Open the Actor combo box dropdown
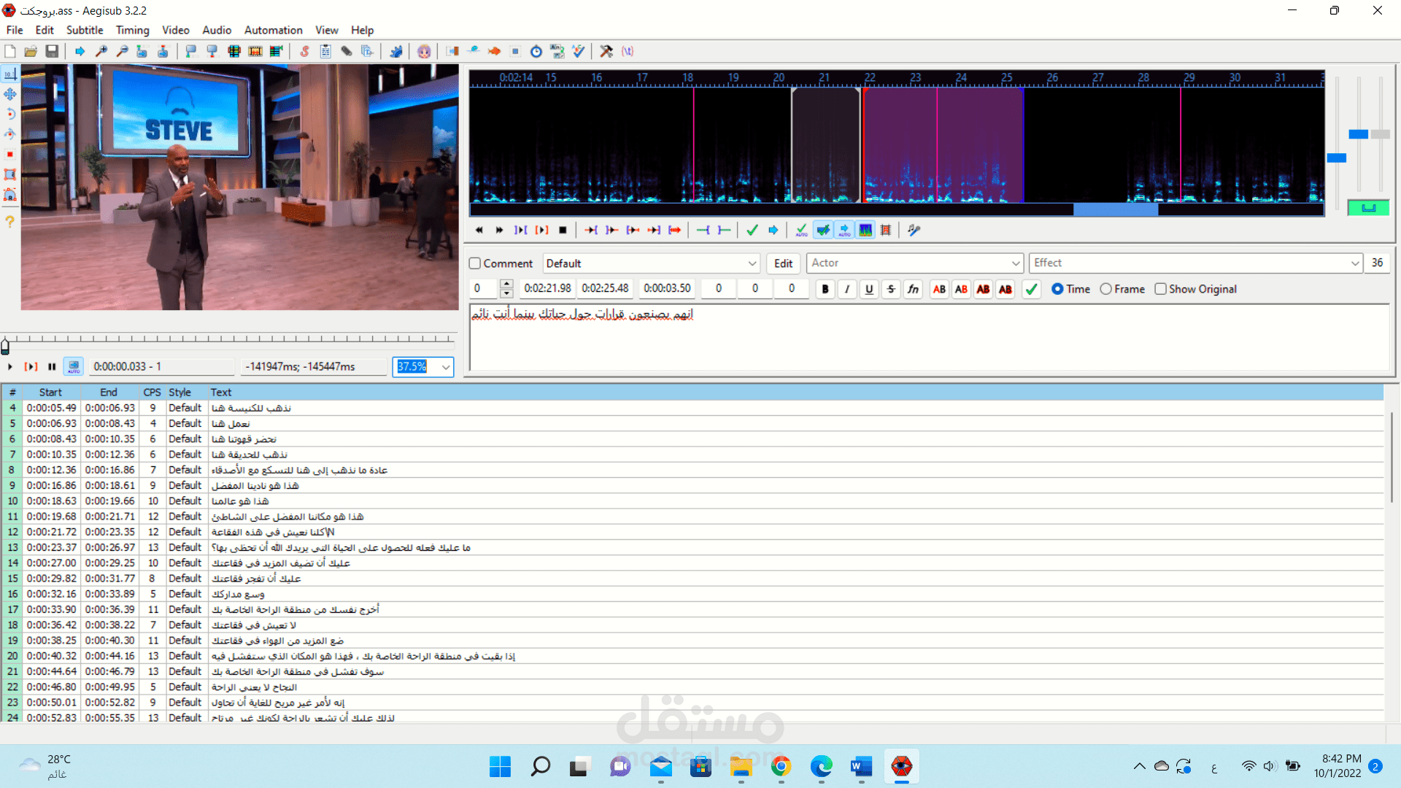 [x=1016, y=263]
